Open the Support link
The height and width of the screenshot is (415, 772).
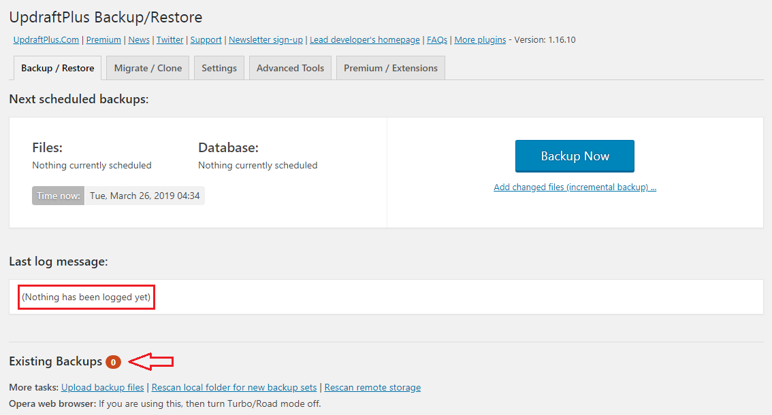coord(206,40)
